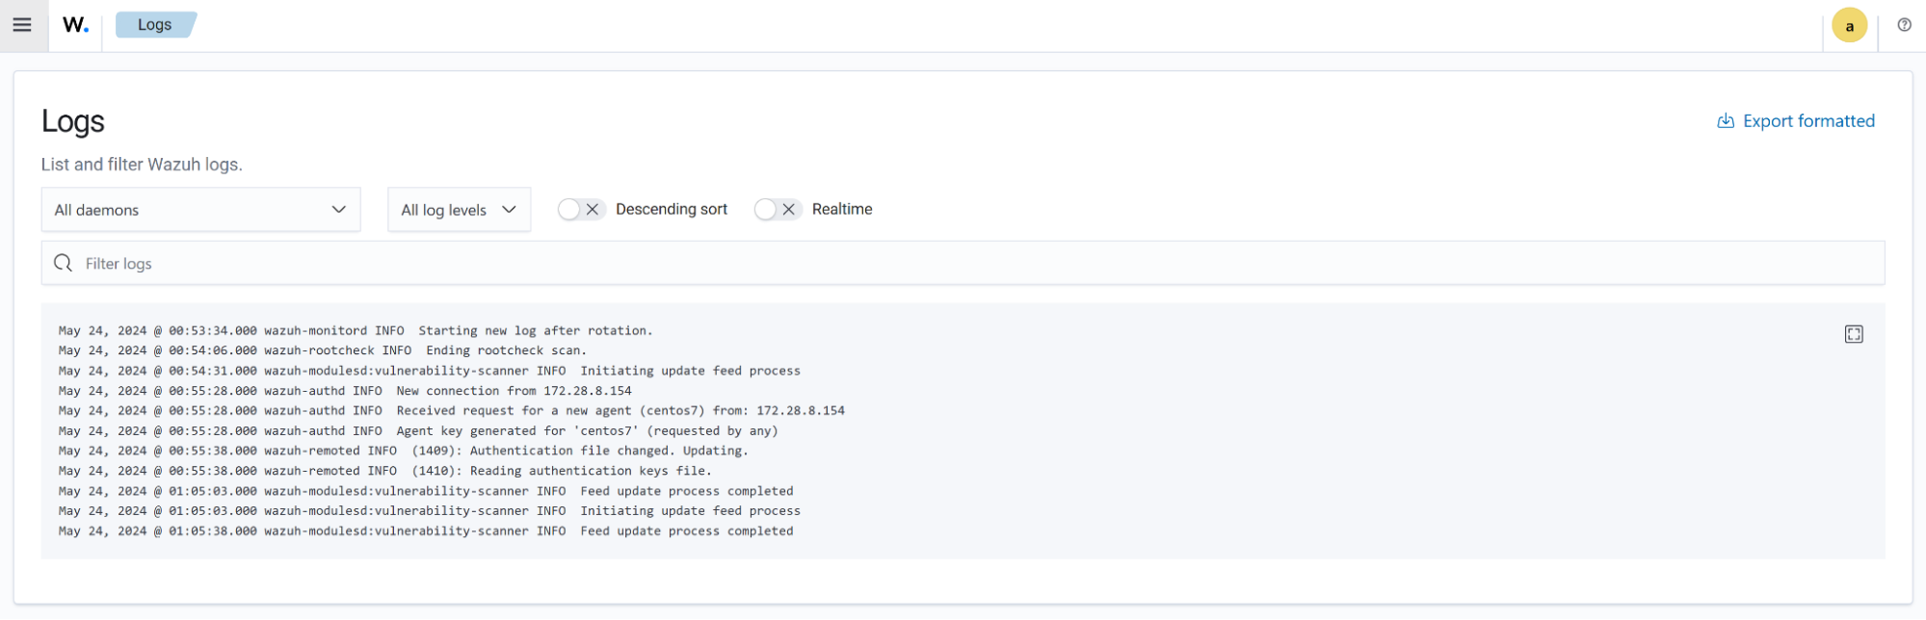This screenshot has height=620, width=1926.
Task: Open the hamburger navigation menu
Action: pyautogui.click(x=22, y=25)
